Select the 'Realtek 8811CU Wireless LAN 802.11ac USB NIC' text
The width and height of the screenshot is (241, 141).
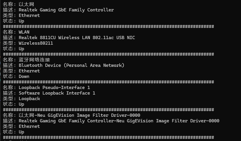(x=77, y=38)
